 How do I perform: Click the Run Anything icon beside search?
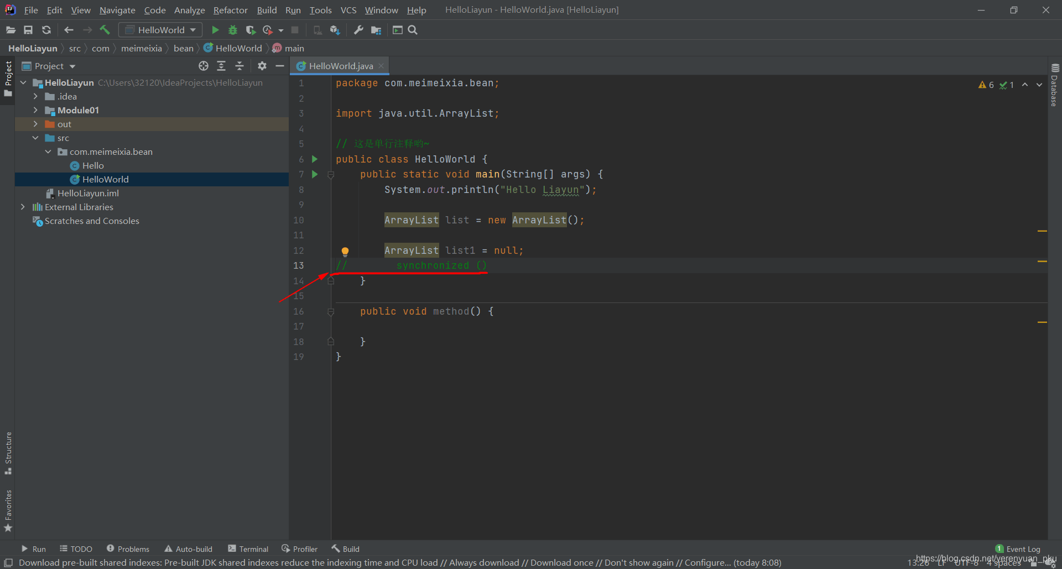[398, 30]
